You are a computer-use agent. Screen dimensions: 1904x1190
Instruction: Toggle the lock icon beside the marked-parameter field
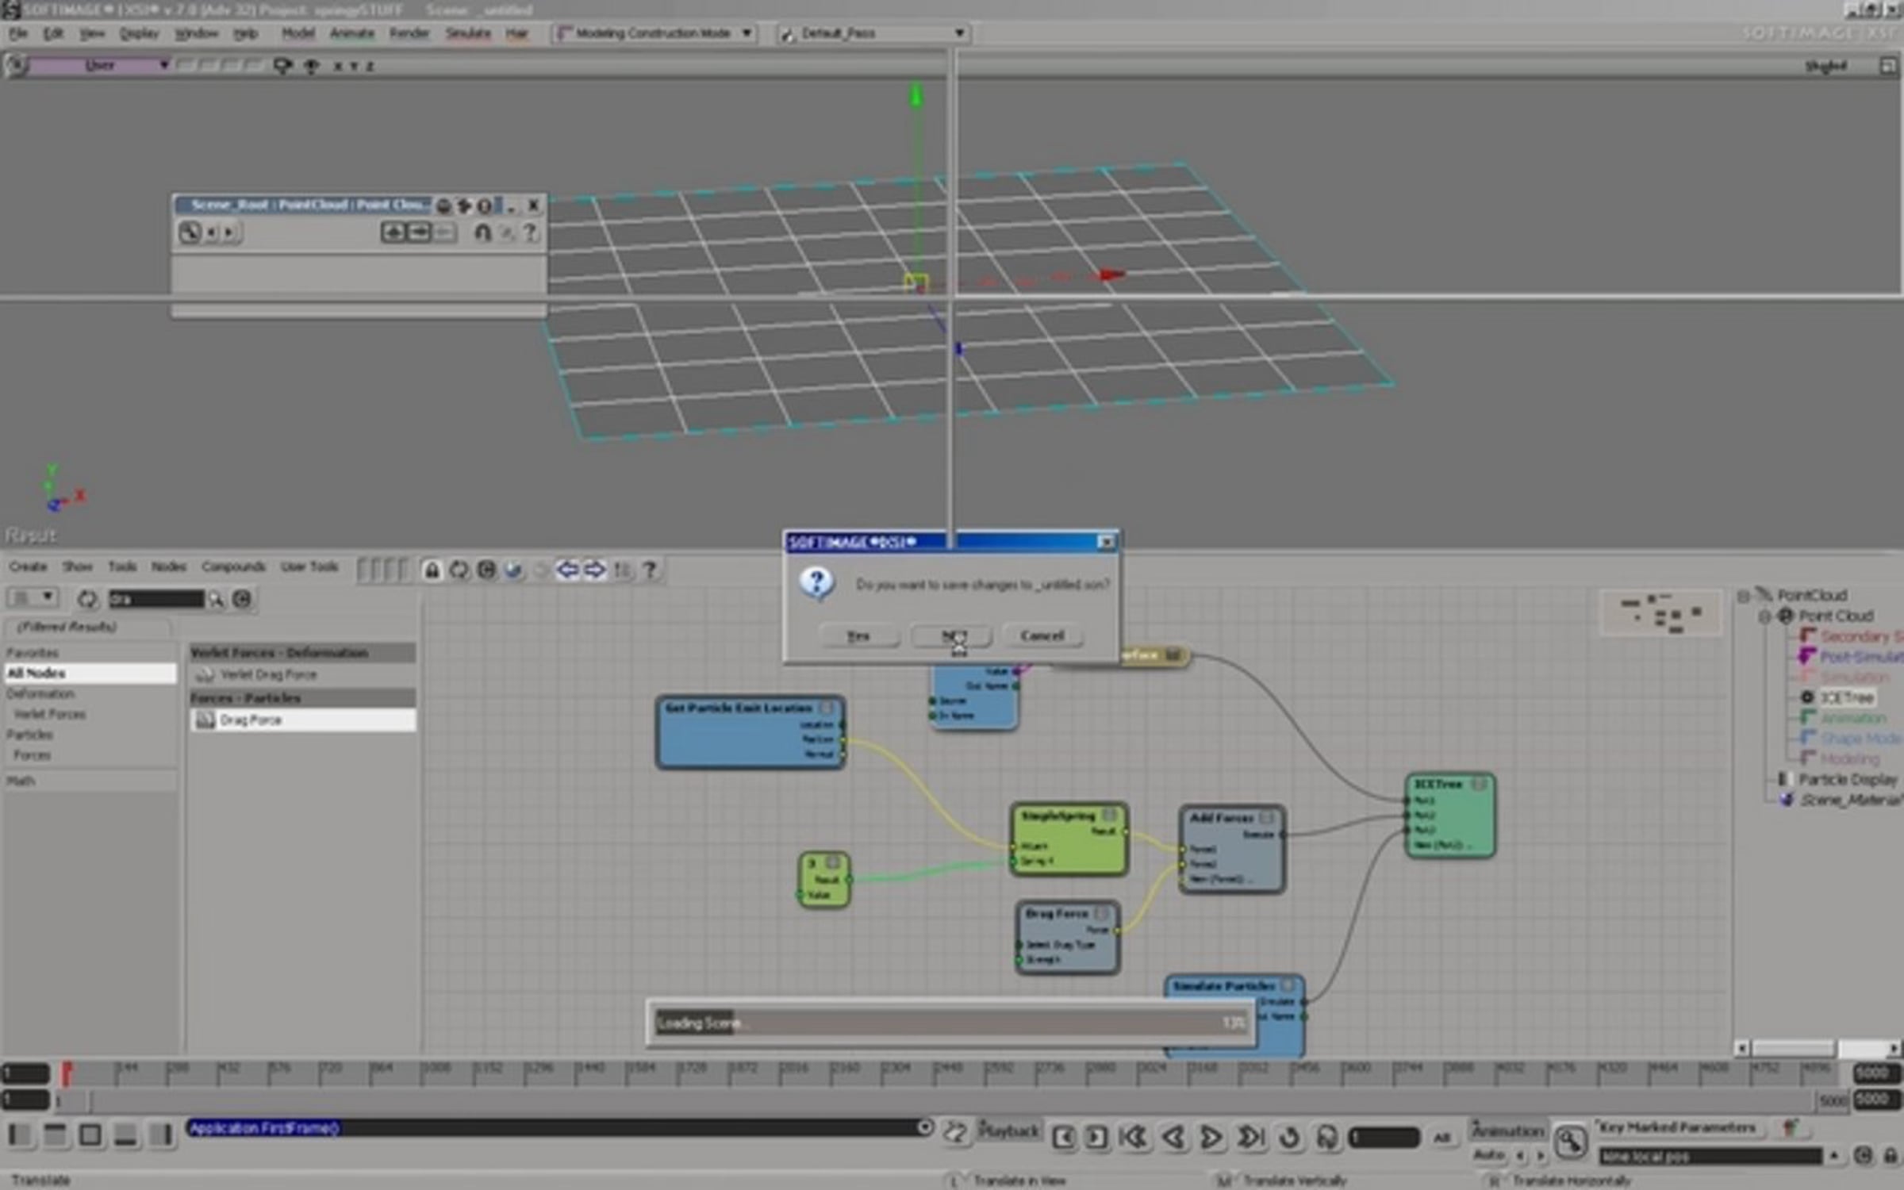(x=1891, y=1156)
